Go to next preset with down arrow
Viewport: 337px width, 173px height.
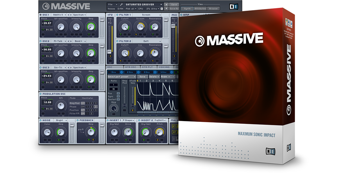tap(166, 9)
